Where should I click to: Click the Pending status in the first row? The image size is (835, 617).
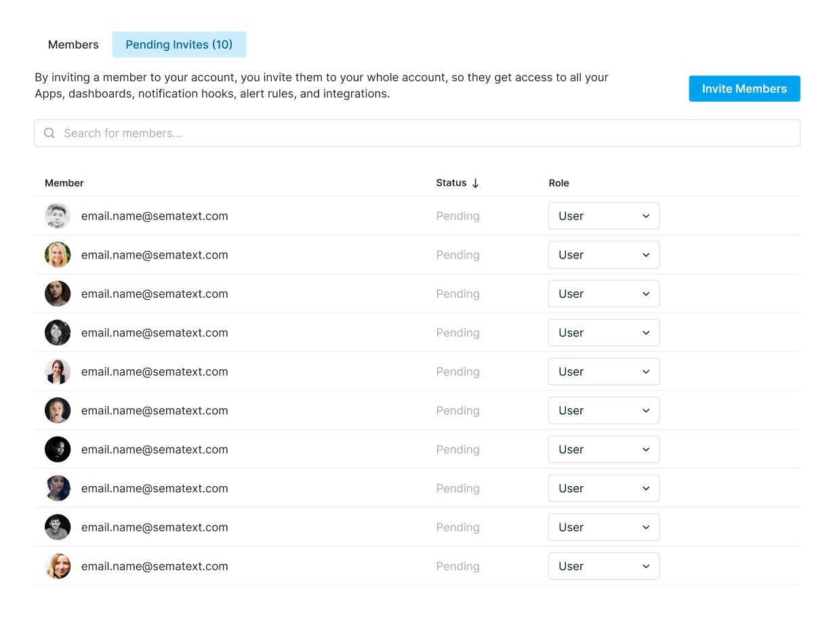click(x=458, y=216)
